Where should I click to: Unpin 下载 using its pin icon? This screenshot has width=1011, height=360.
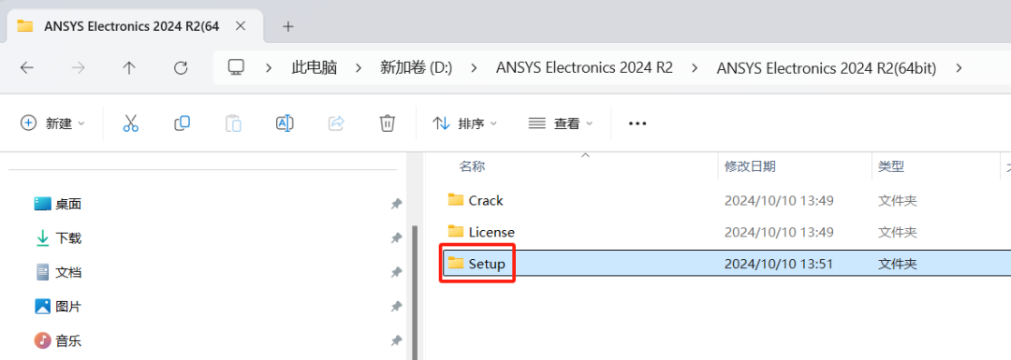[x=396, y=238]
